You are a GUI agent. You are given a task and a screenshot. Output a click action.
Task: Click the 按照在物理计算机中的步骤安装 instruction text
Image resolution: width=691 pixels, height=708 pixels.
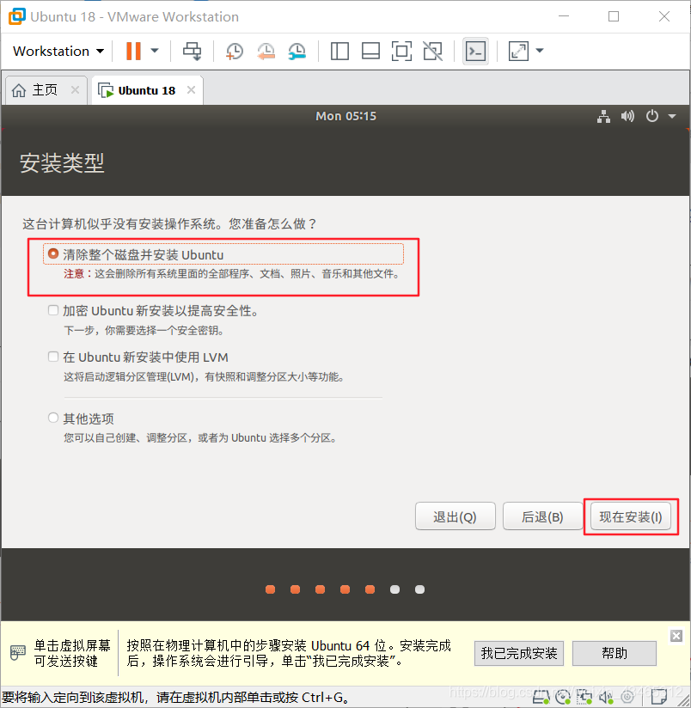tap(289, 653)
